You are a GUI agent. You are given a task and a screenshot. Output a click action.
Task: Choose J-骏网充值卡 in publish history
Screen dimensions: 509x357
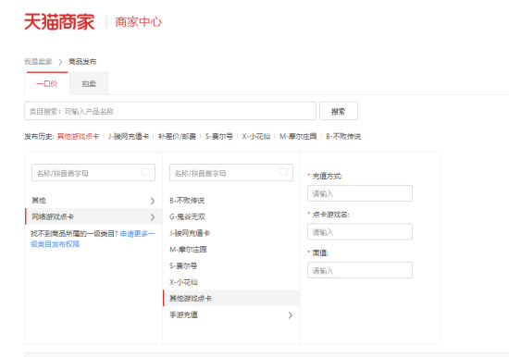(129, 136)
